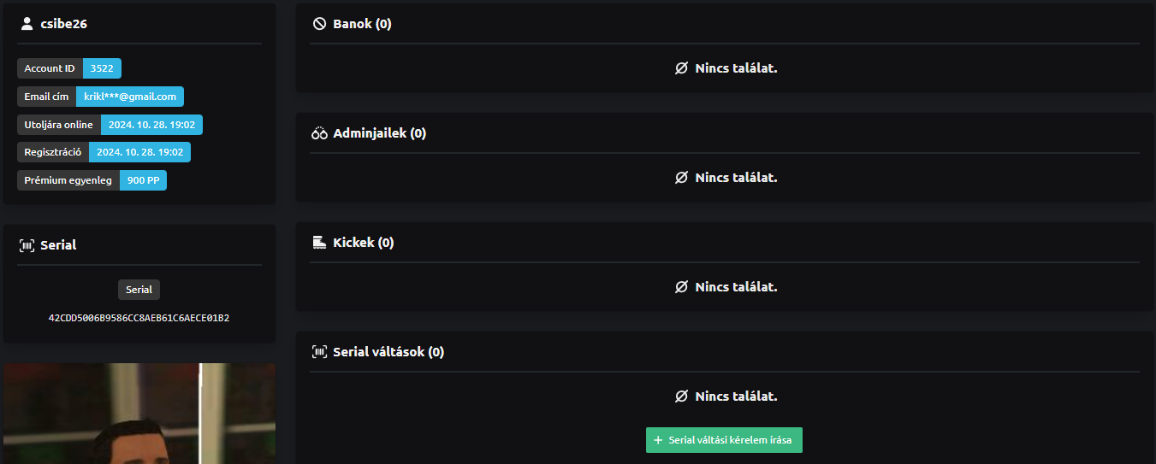Click the empty-set icon under Banok

point(681,68)
